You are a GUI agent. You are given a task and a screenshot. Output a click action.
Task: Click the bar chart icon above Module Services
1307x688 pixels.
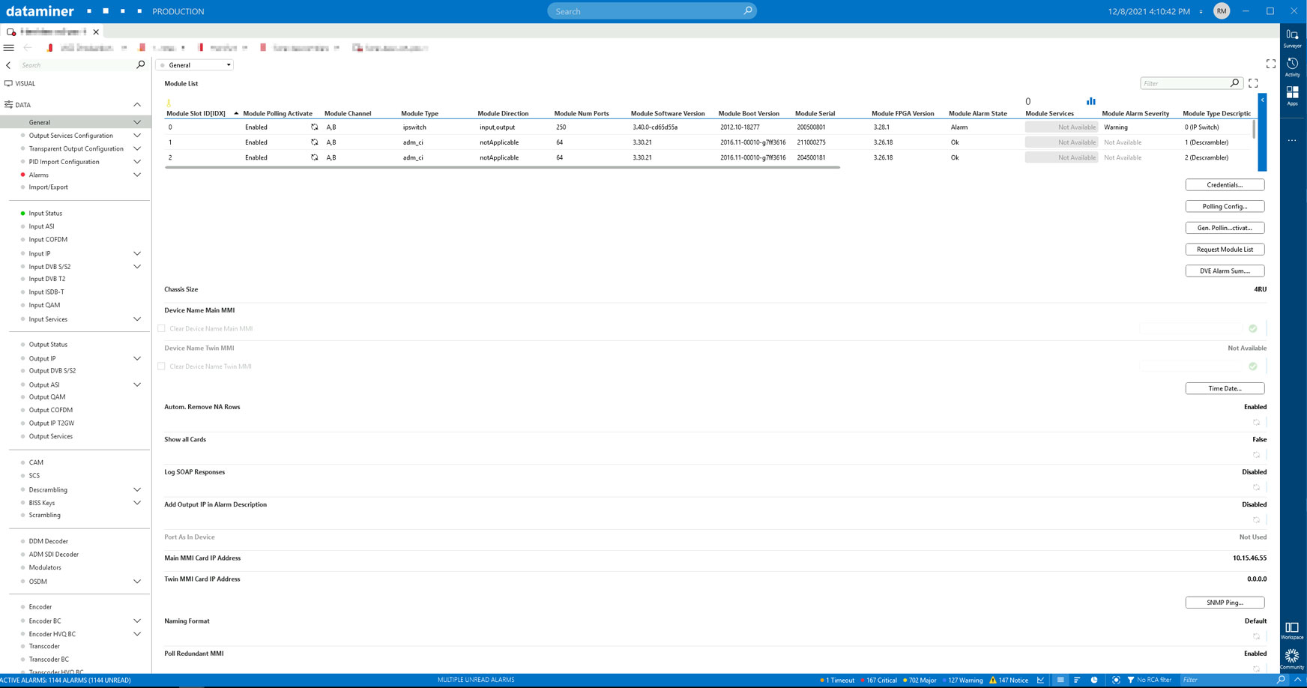pos(1090,101)
